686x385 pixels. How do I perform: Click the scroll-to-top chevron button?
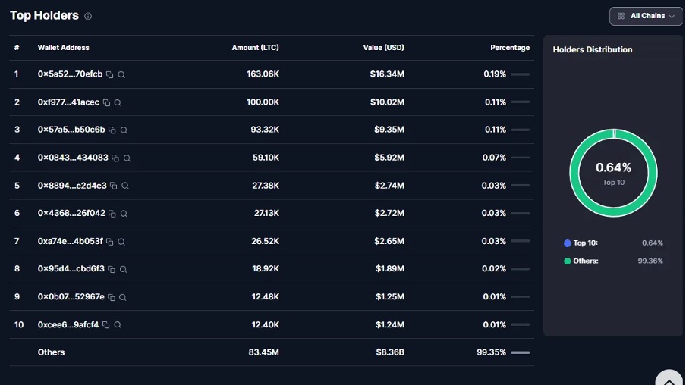669,378
